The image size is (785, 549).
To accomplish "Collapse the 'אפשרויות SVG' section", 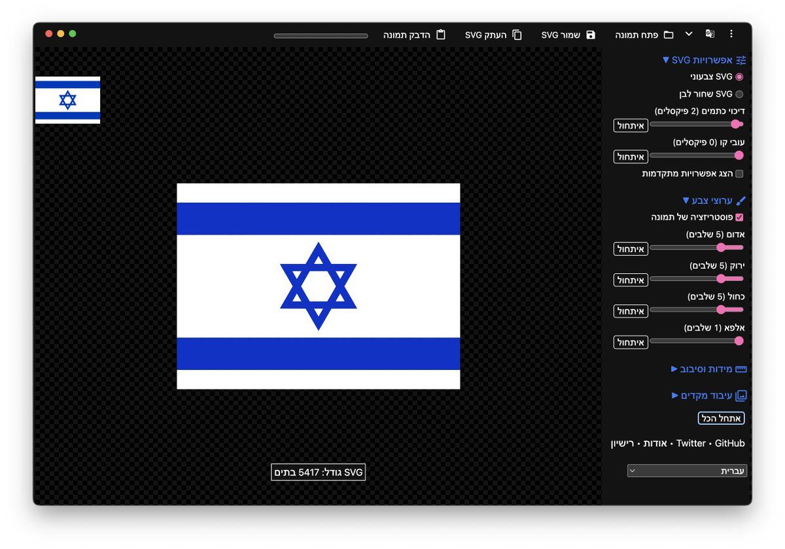I will coord(705,60).
